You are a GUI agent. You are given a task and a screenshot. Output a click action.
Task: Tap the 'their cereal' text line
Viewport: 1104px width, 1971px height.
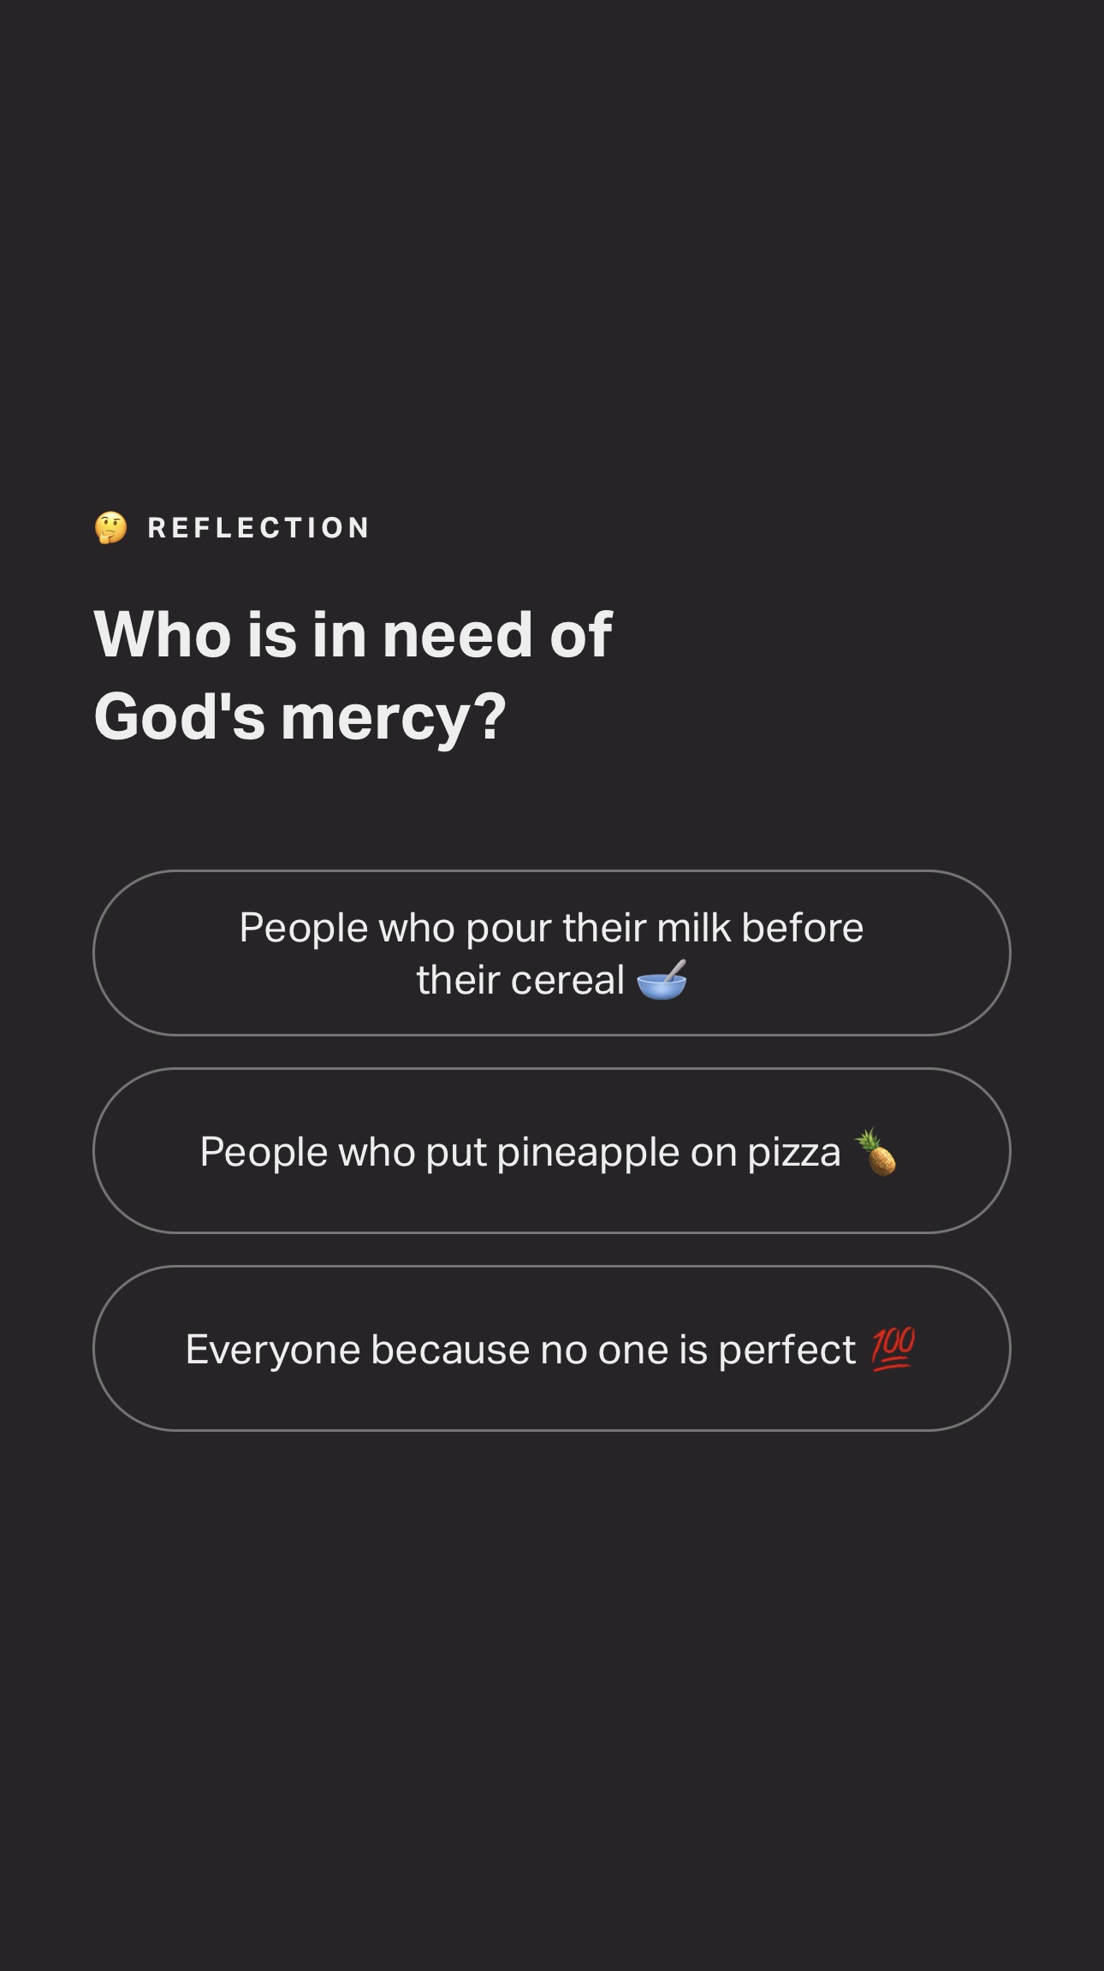click(520, 980)
